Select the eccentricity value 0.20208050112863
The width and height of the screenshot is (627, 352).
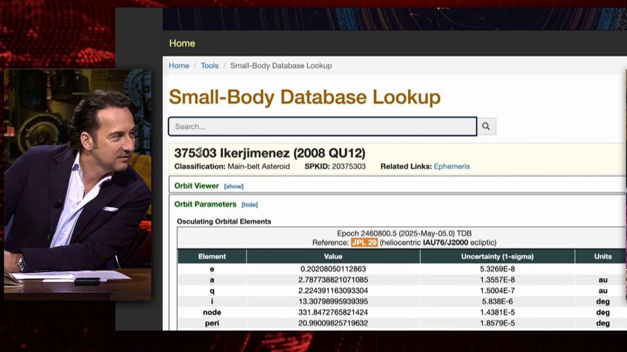333,269
